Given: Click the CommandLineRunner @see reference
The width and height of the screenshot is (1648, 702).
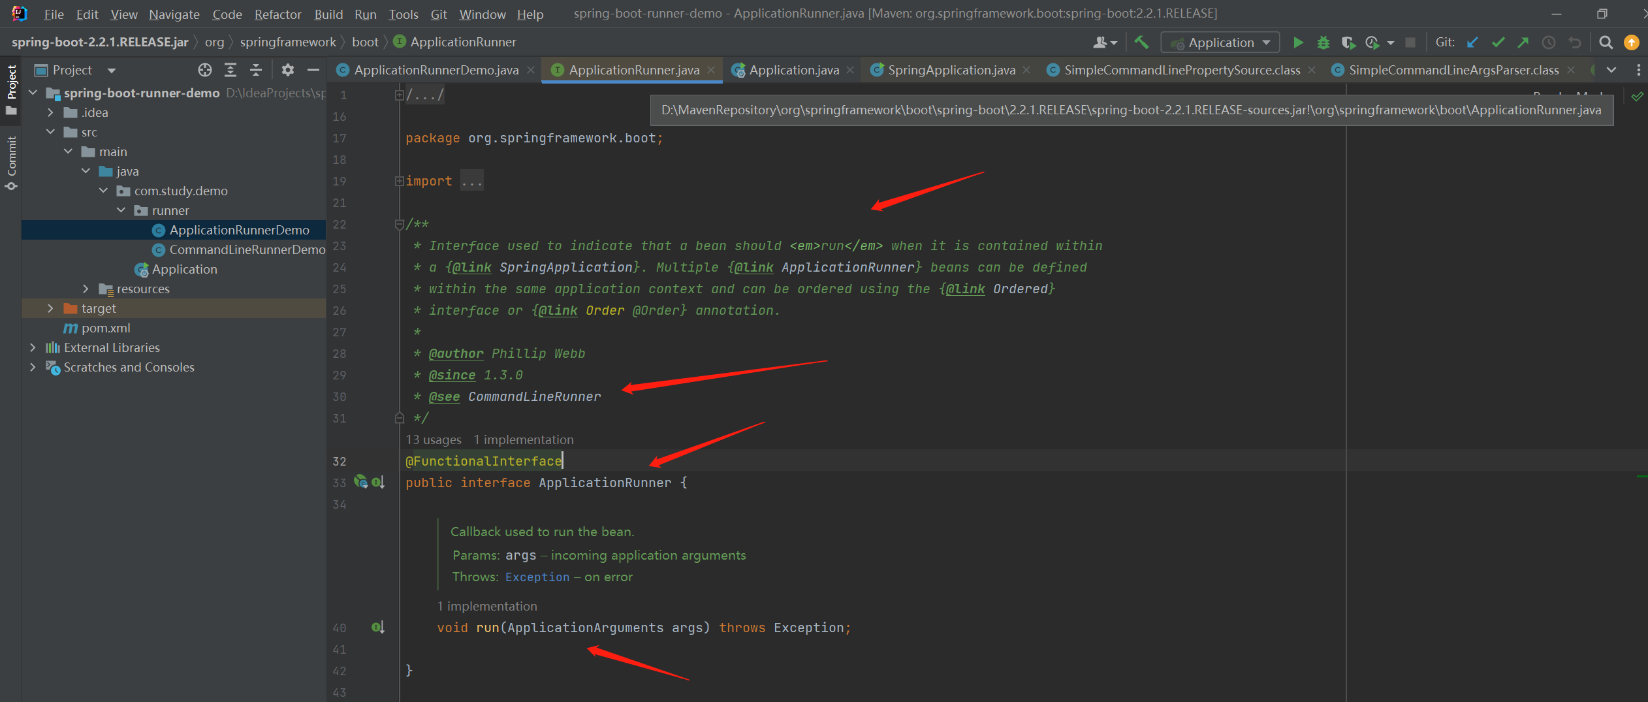Looking at the screenshot, I should pos(535,396).
